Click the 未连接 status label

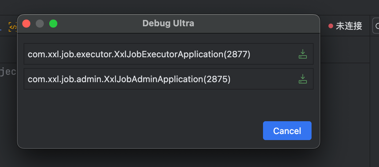(x=349, y=26)
